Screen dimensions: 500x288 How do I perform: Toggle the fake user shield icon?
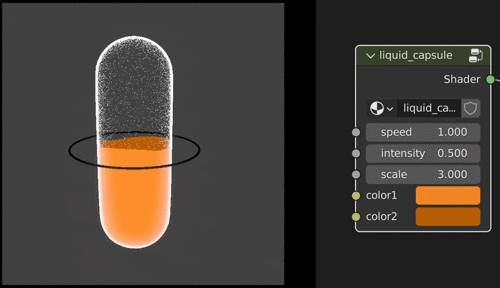(x=471, y=108)
